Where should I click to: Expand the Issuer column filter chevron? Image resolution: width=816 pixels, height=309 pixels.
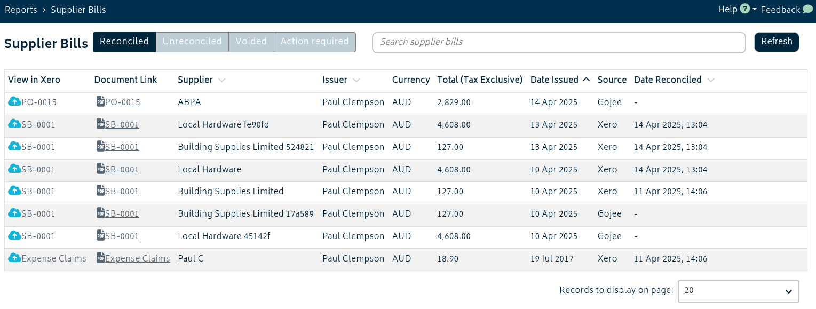356,81
